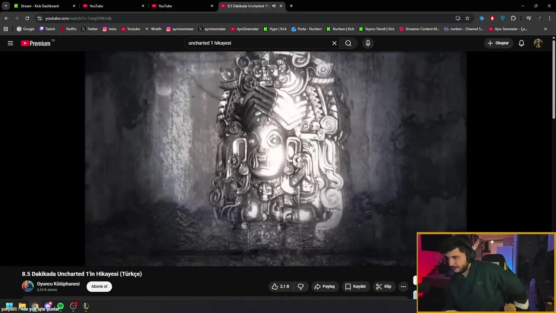Bookmark this page with the star icon

(467, 18)
